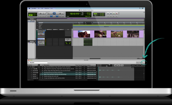The image size is (172, 105).
Task: Expand the Pug dog barking result row
Action: (x=41, y=72)
